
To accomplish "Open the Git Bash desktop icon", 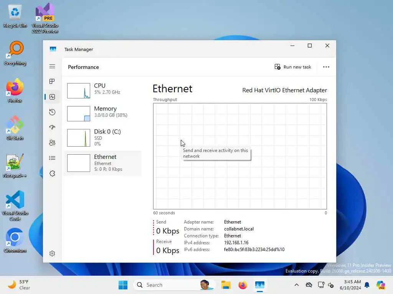I will point(15,128).
